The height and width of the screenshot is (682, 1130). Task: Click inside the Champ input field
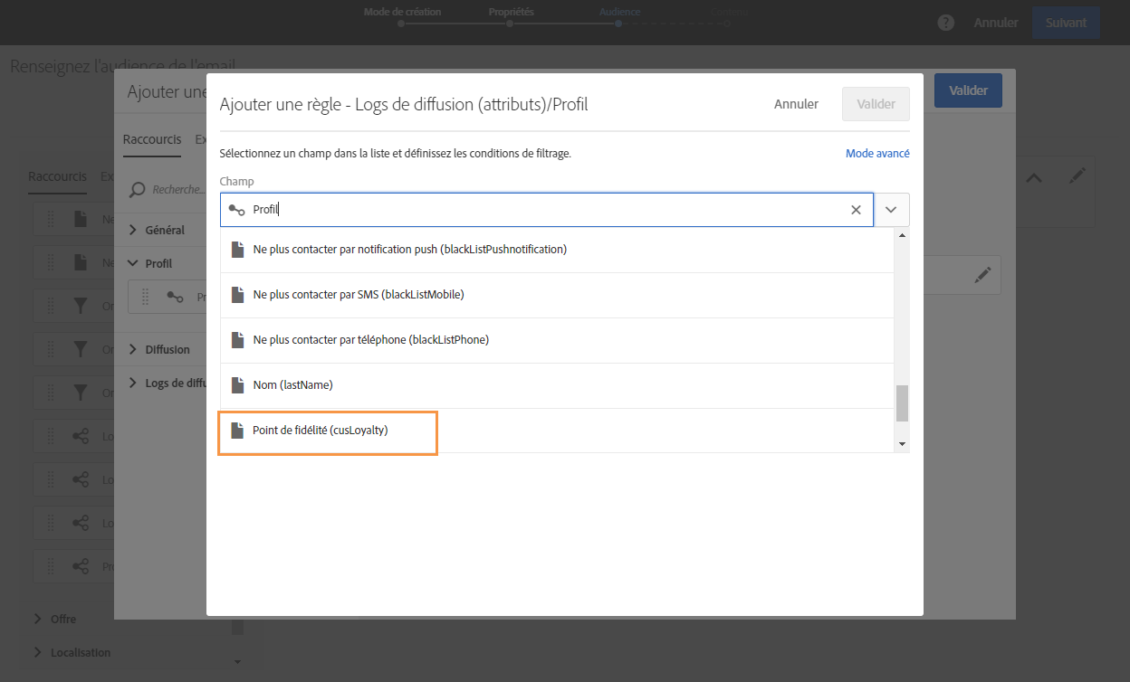pyautogui.click(x=543, y=210)
